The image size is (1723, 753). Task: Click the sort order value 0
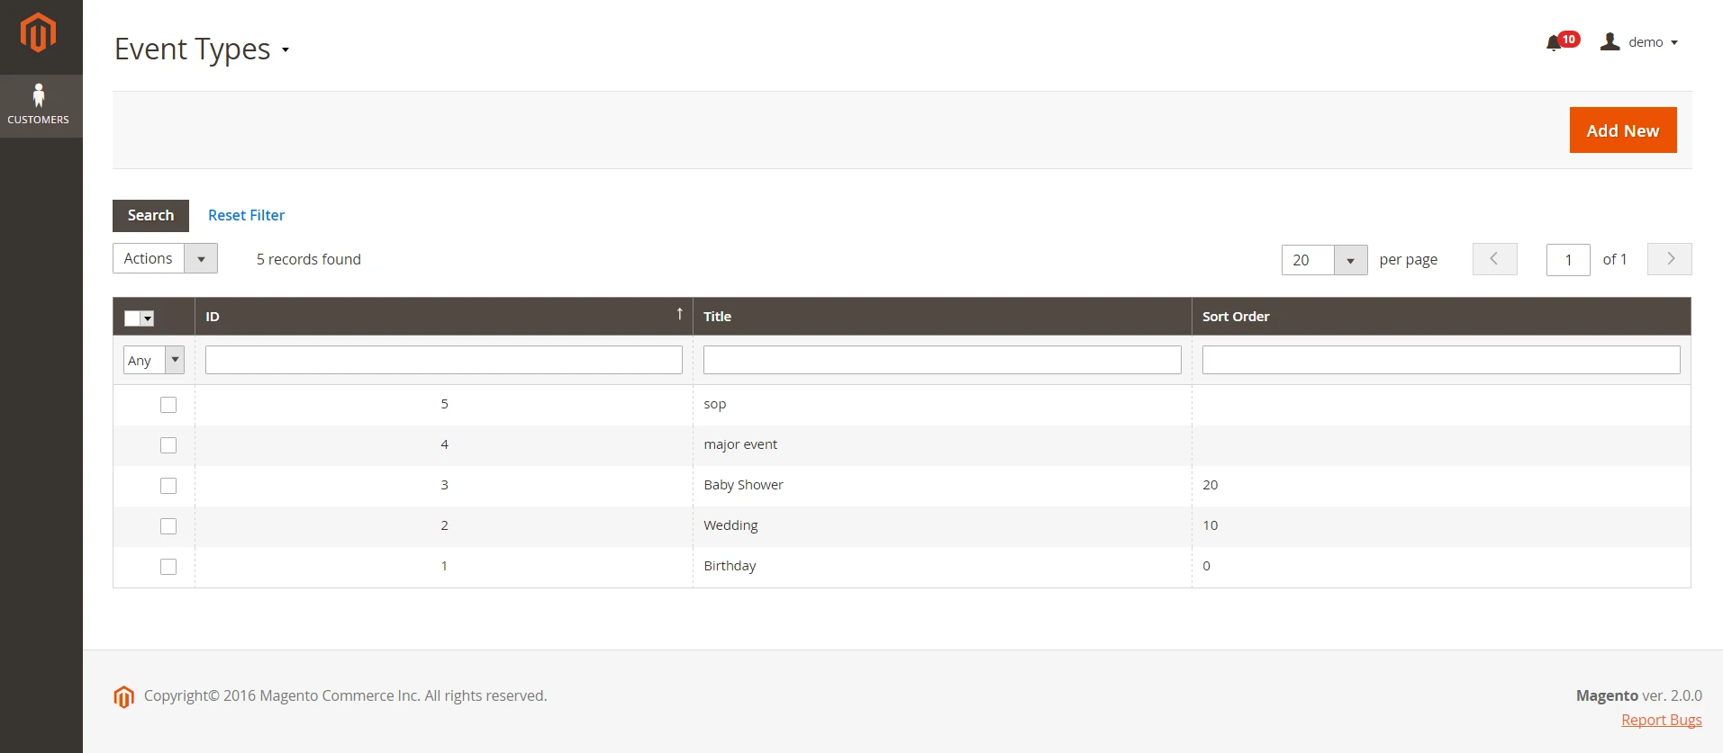point(1206,566)
